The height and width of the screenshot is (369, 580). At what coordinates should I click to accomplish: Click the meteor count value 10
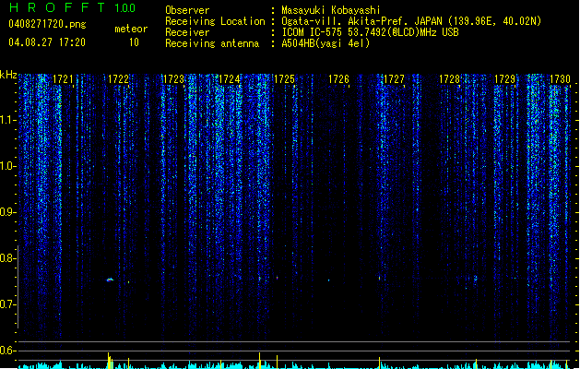(x=134, y=42)
